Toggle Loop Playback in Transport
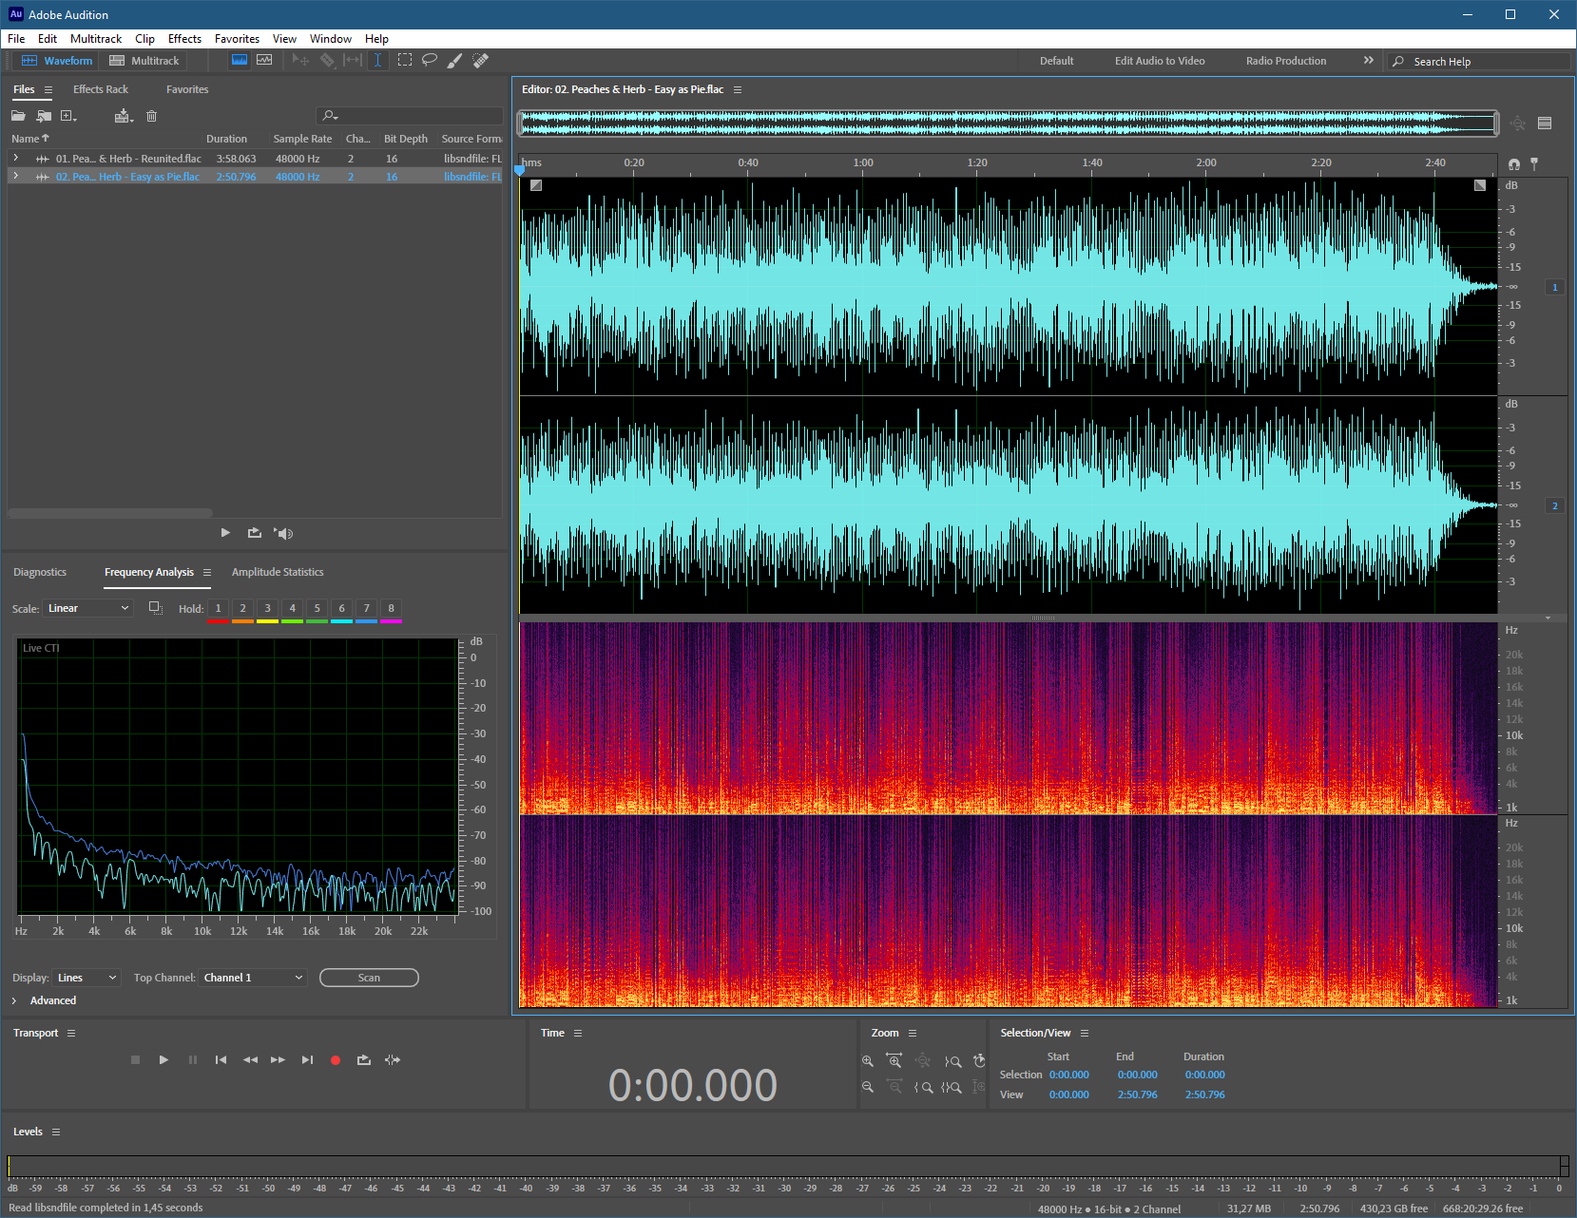1577x1218 pixels. click(363, 1059)
